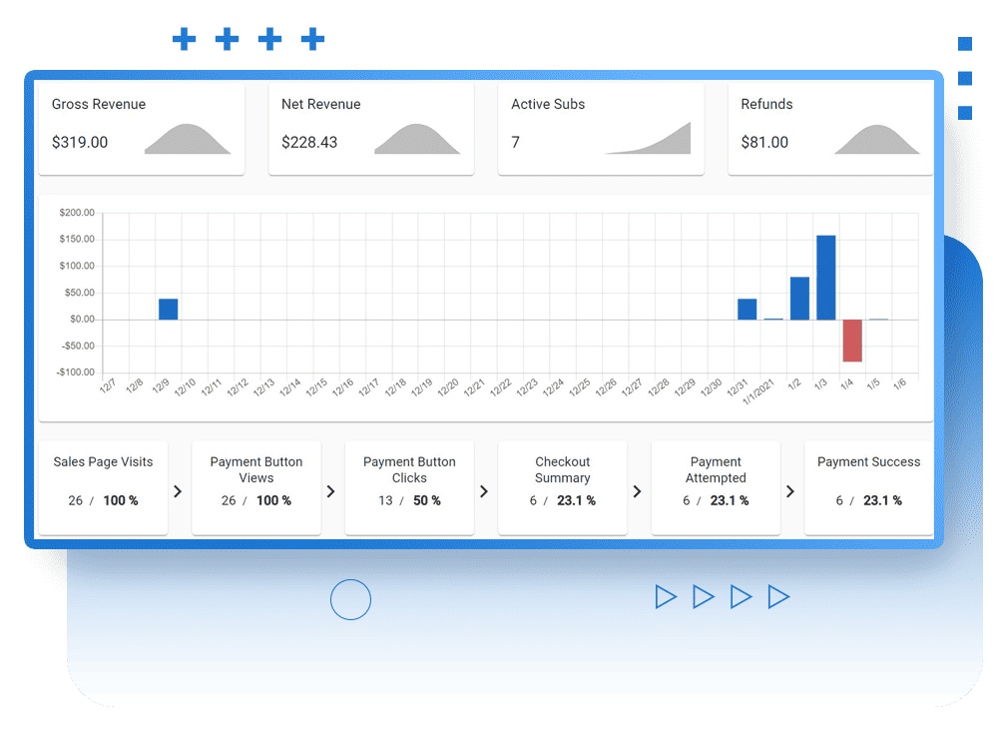Open the Sales Page Visits funnel card
The image size is (998, 736).
103,487
